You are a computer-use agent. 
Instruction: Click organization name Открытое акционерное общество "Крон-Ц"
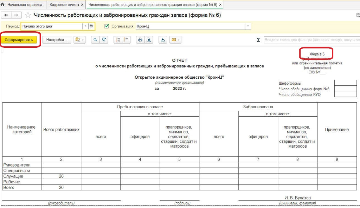click(179, 77)
